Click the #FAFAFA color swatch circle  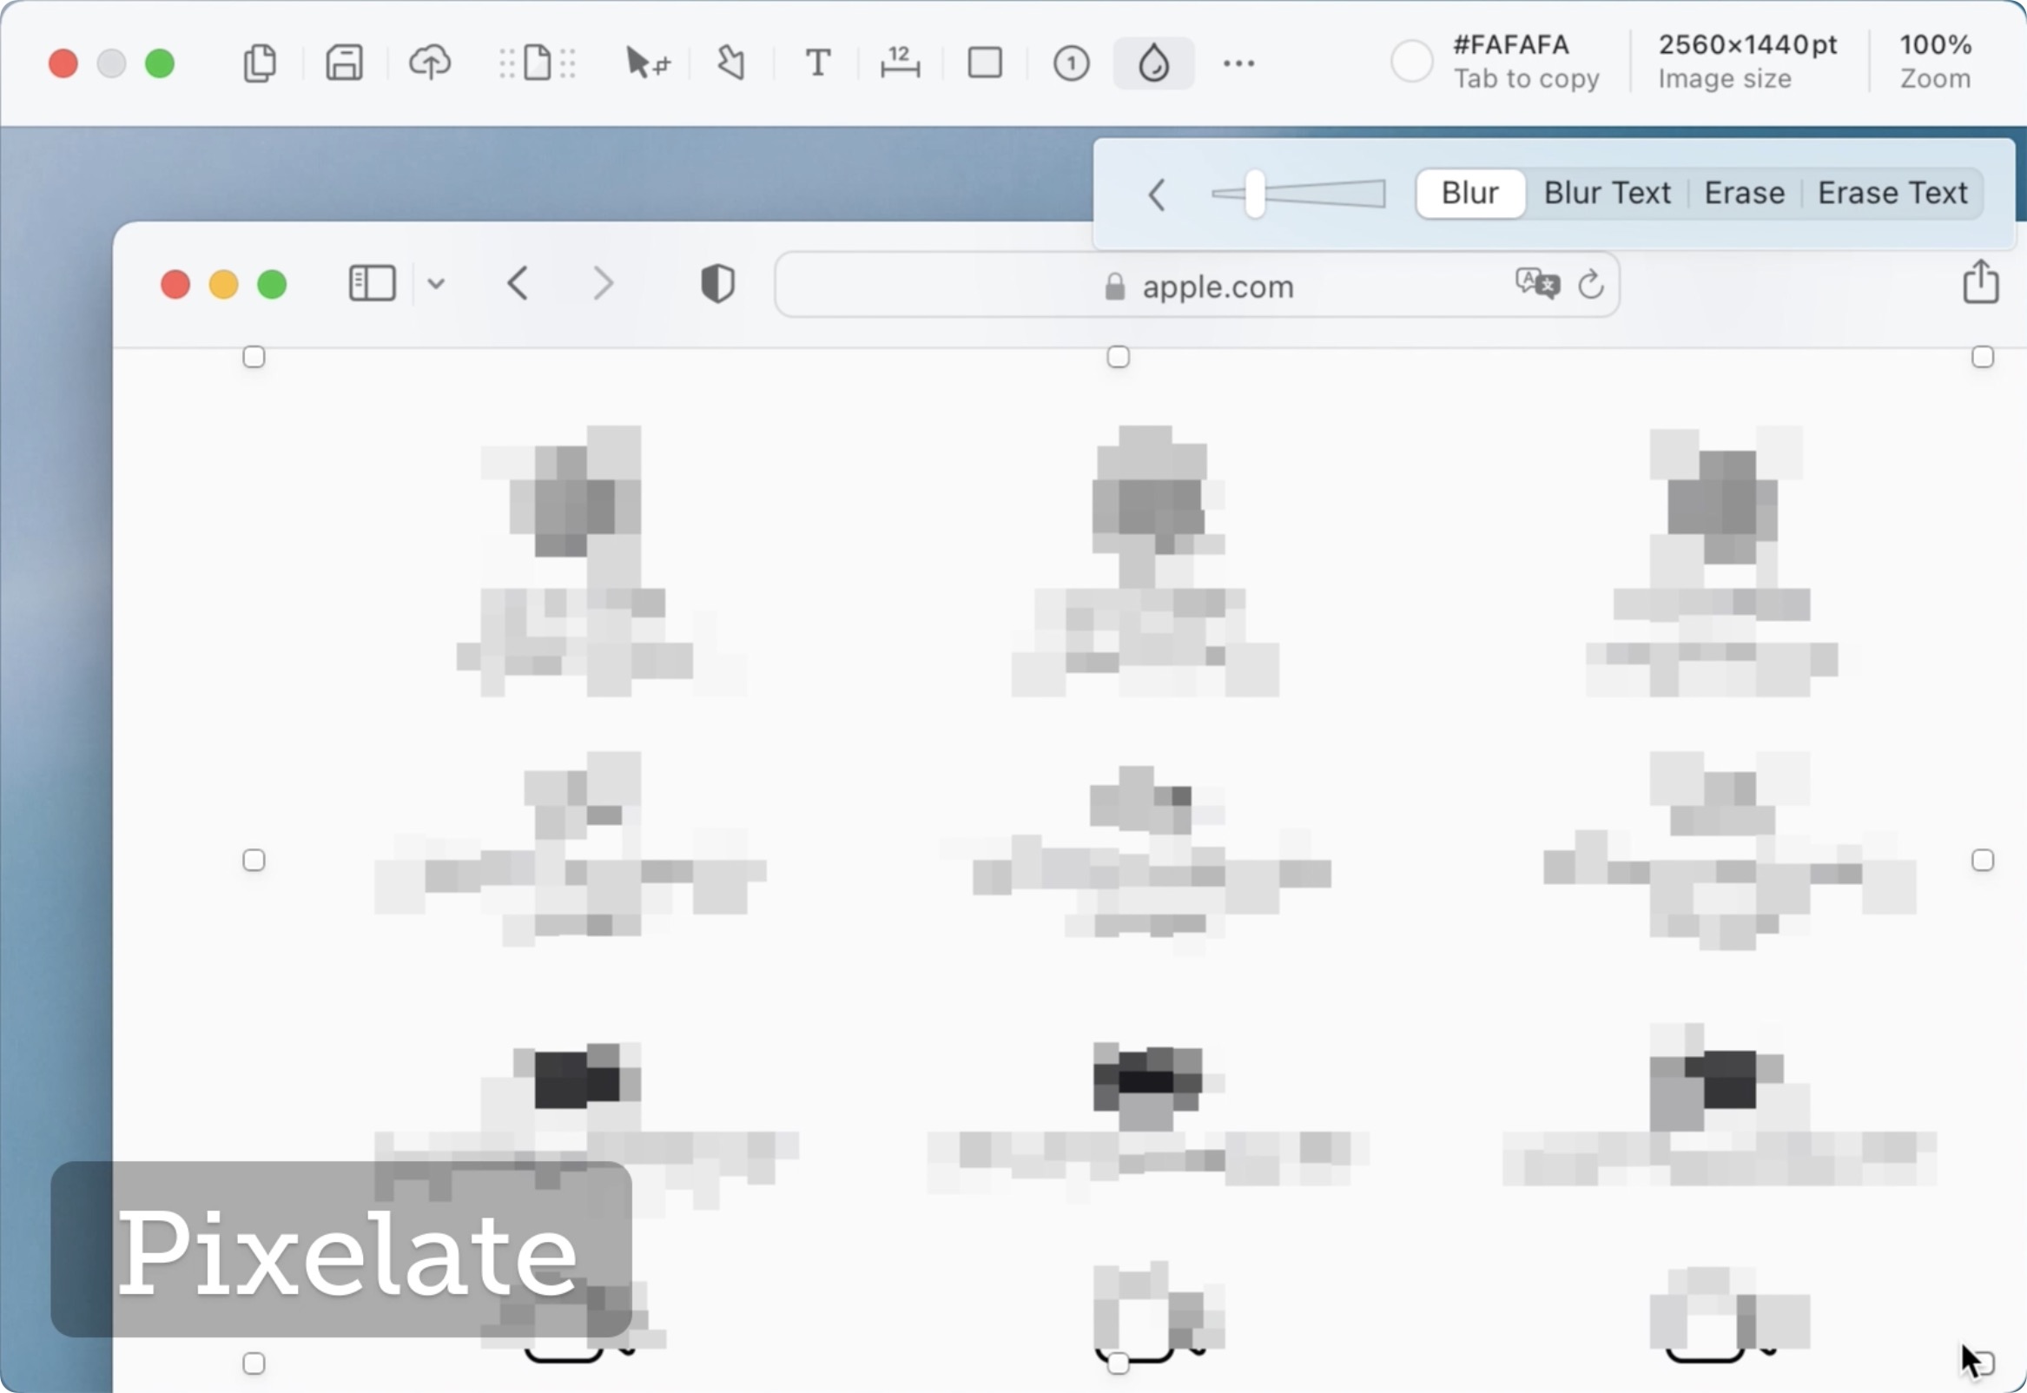pos(1410,61)
